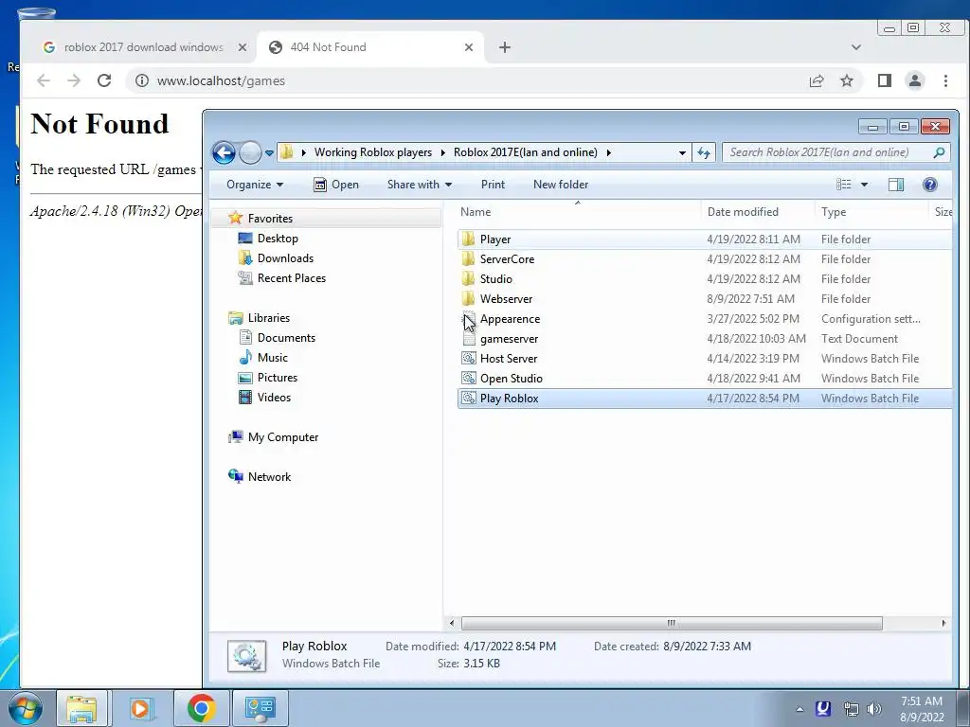Open media player from taskbar

click(140, 708)
